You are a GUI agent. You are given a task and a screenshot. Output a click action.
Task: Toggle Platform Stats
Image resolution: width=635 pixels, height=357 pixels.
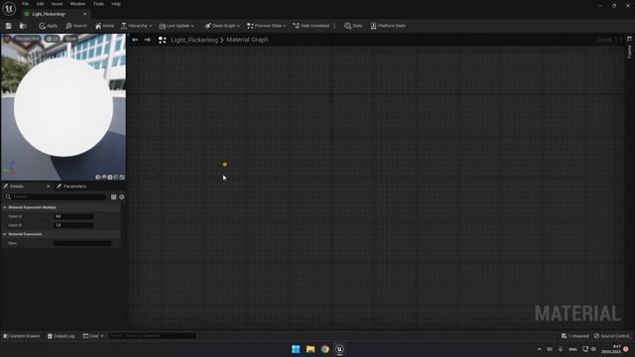coord(388,26)
